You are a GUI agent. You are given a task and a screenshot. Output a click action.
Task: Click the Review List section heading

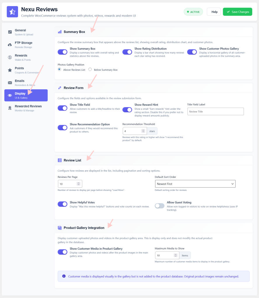pos(72,160)
